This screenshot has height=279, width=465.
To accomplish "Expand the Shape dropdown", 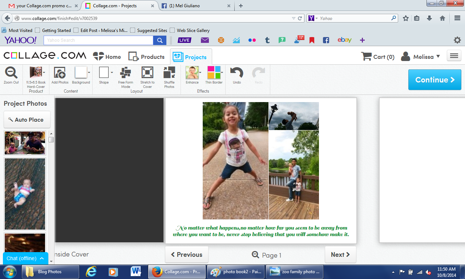I will tap(112, 72).
